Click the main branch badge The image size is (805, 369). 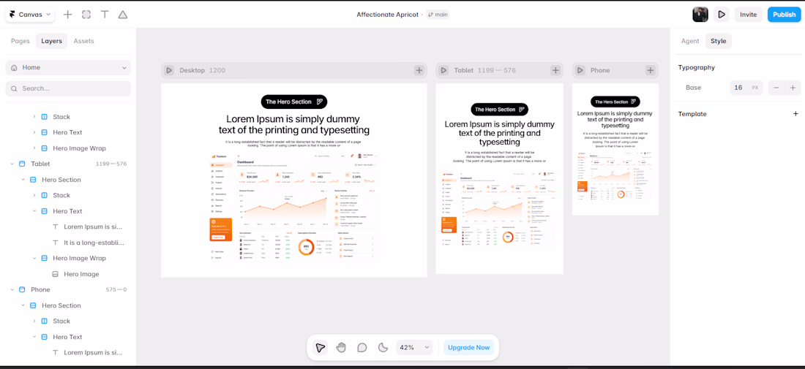pyautogui.click(x=438, y=15)
